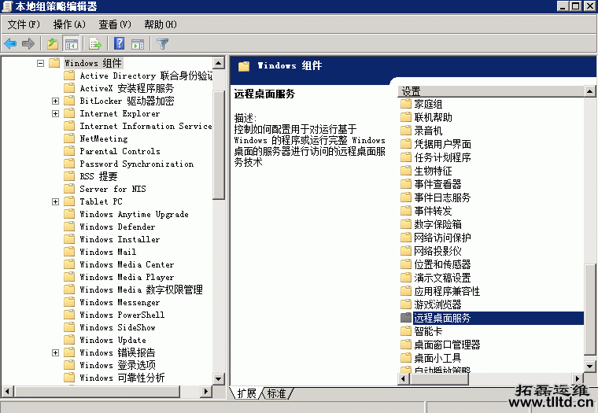Viewport: 598px width, 413px height.
Task: Select 任务计划程序 in settings list
Action: coord(442,157)
